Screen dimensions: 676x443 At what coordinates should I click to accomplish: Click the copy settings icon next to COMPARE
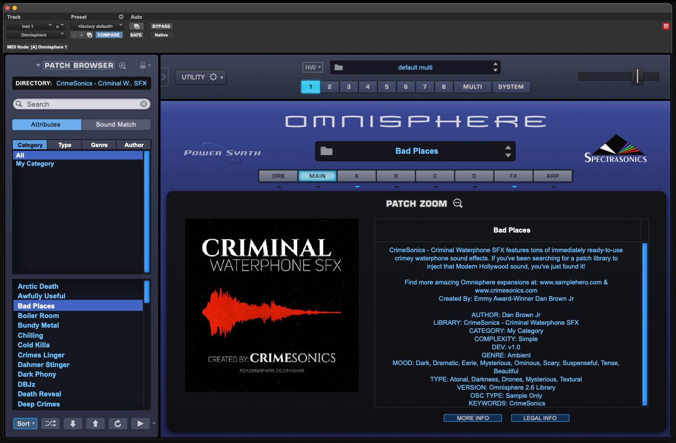pos(89,35)
